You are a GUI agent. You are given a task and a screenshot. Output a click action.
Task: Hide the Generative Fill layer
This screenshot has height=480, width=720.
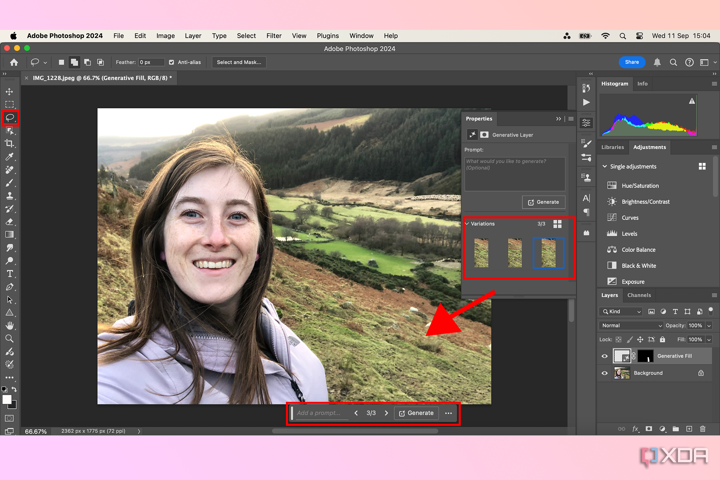point(605,356)
